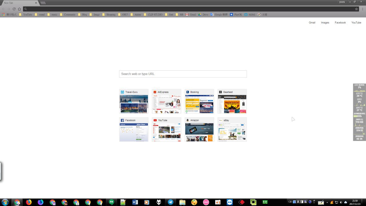Click the Search web or type URL box
The width and height of the screenshot is (366, 206).
(x=183, y=74)
